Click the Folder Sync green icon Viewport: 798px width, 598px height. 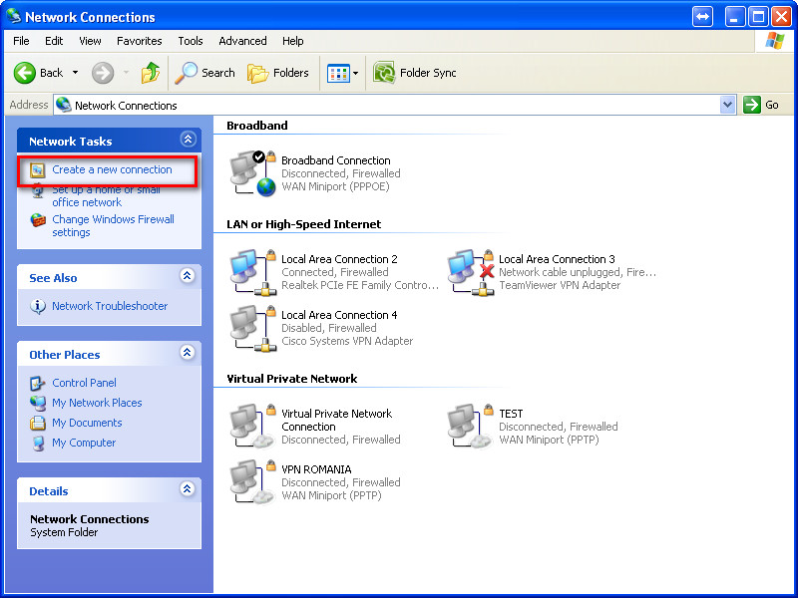tap(384, 73)
